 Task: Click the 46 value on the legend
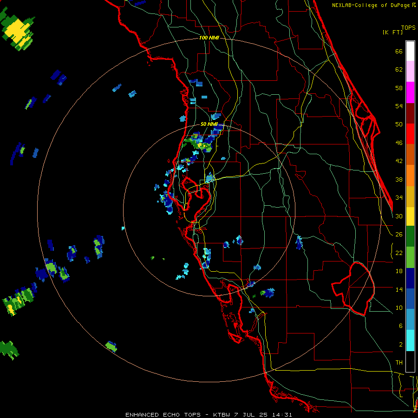tap(399, 143)
